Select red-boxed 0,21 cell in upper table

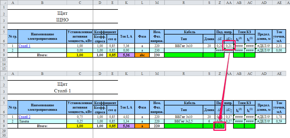point(229,46)
